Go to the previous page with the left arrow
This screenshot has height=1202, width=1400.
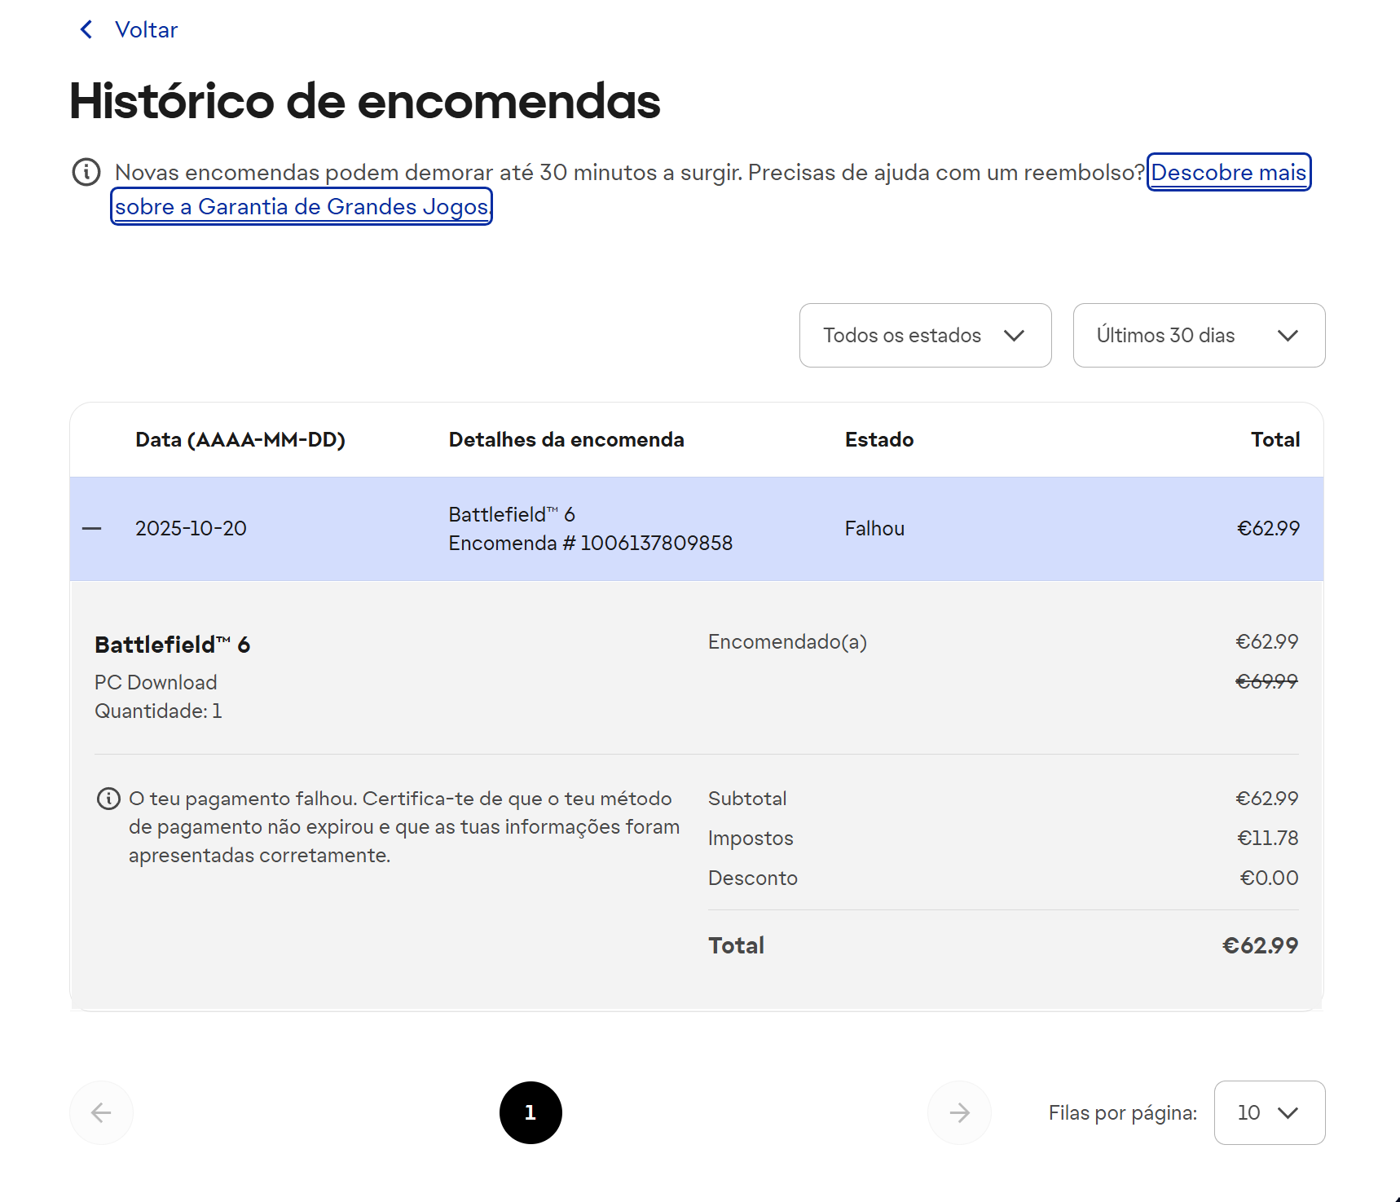coord(101,1112)
